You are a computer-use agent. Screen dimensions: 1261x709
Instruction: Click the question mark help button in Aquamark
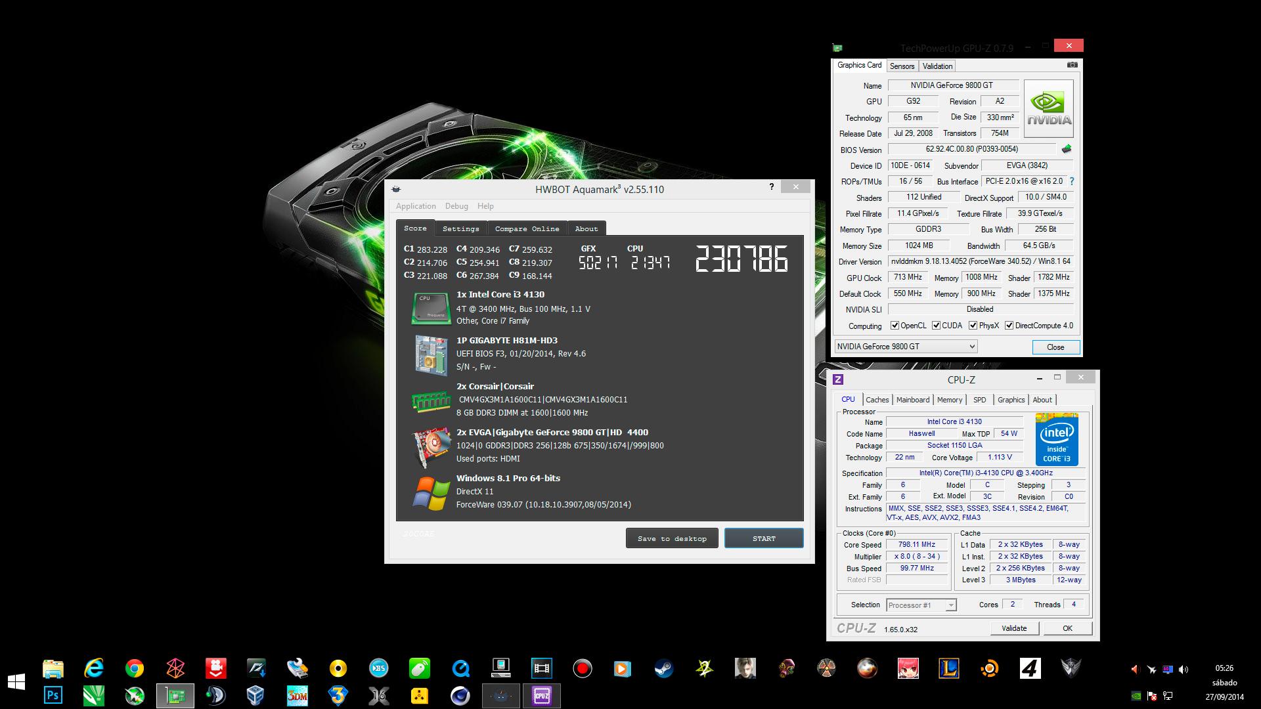pyautogui.click(x=771, y=187)
